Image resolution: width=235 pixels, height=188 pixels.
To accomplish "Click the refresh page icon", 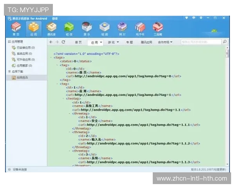I will (63, 42).
